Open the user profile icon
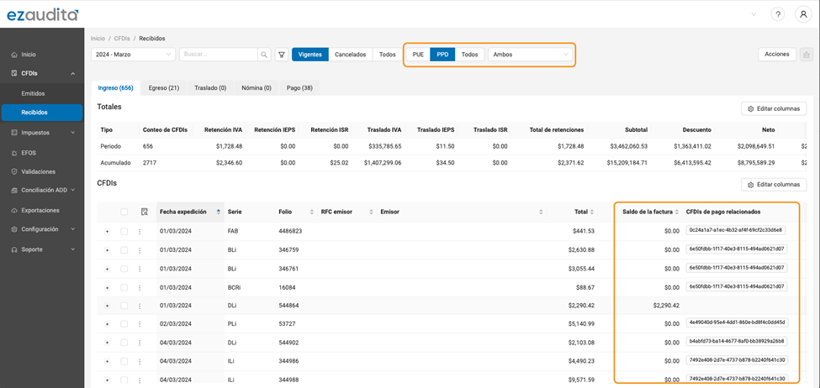 [803, 14]
